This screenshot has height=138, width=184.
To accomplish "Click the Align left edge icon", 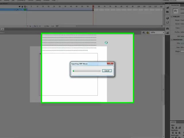I will [x=173, y=128].
